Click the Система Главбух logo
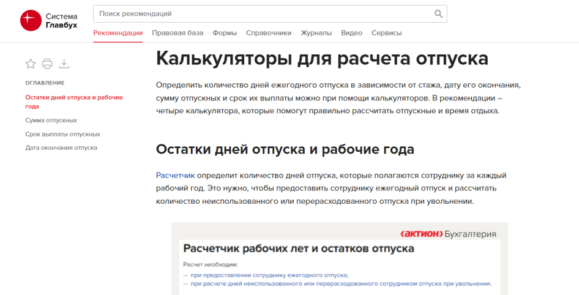Screen dimensions: 579x295 point(48,20)
